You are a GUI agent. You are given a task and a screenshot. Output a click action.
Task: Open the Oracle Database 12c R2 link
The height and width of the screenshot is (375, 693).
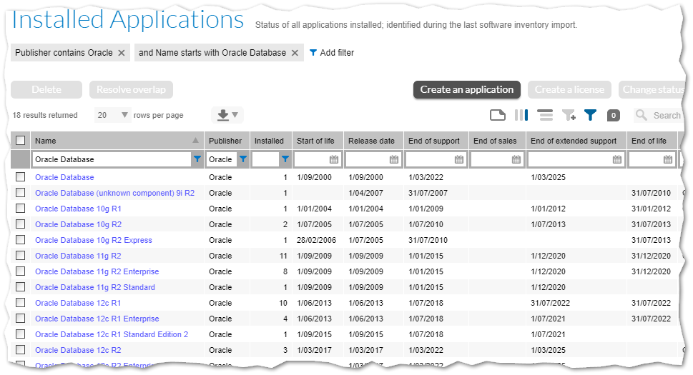78,350
